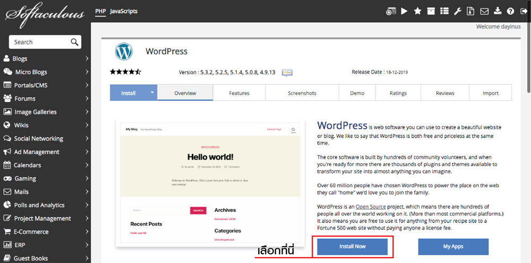The width and height of the screenshot is (531, 263).
Task: Click the envelope email settings icon
Action: pos(484,11)
